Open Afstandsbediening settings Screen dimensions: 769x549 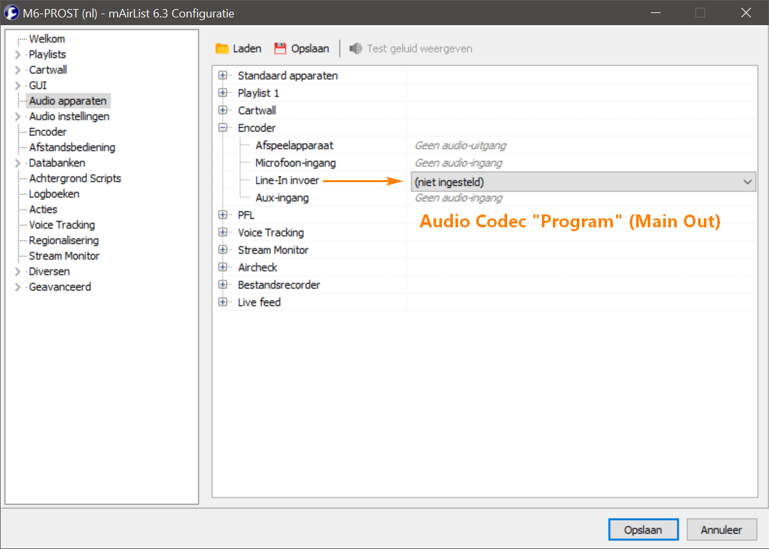click(72, 147)
